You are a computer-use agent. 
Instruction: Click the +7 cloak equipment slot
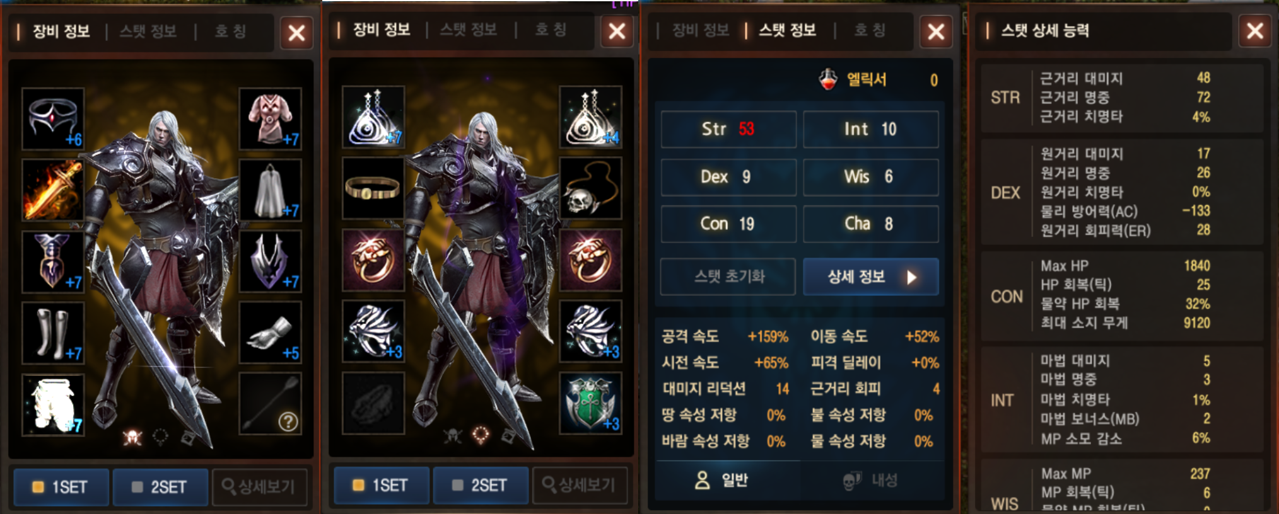270,190
